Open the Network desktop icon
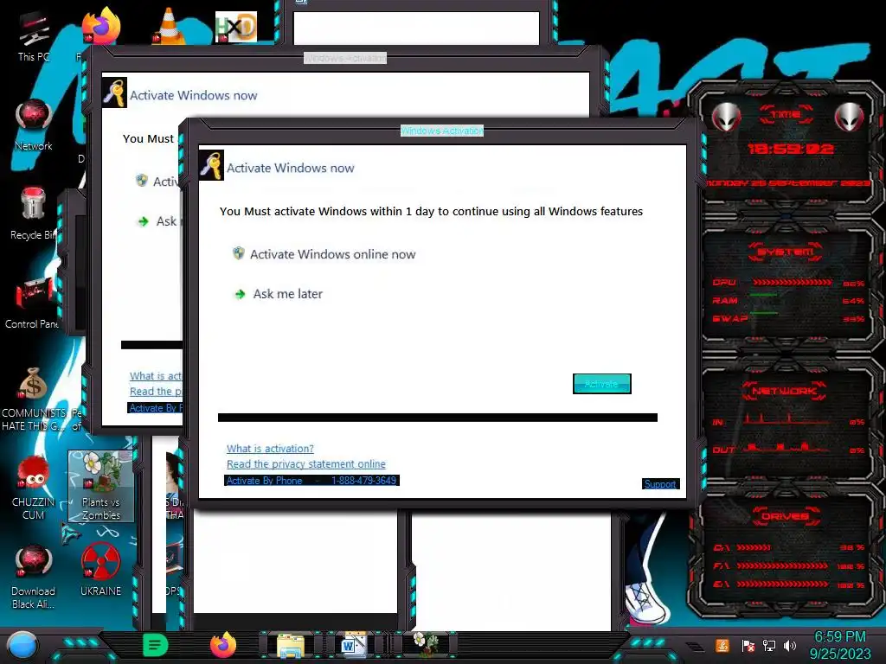 point(34,125)
